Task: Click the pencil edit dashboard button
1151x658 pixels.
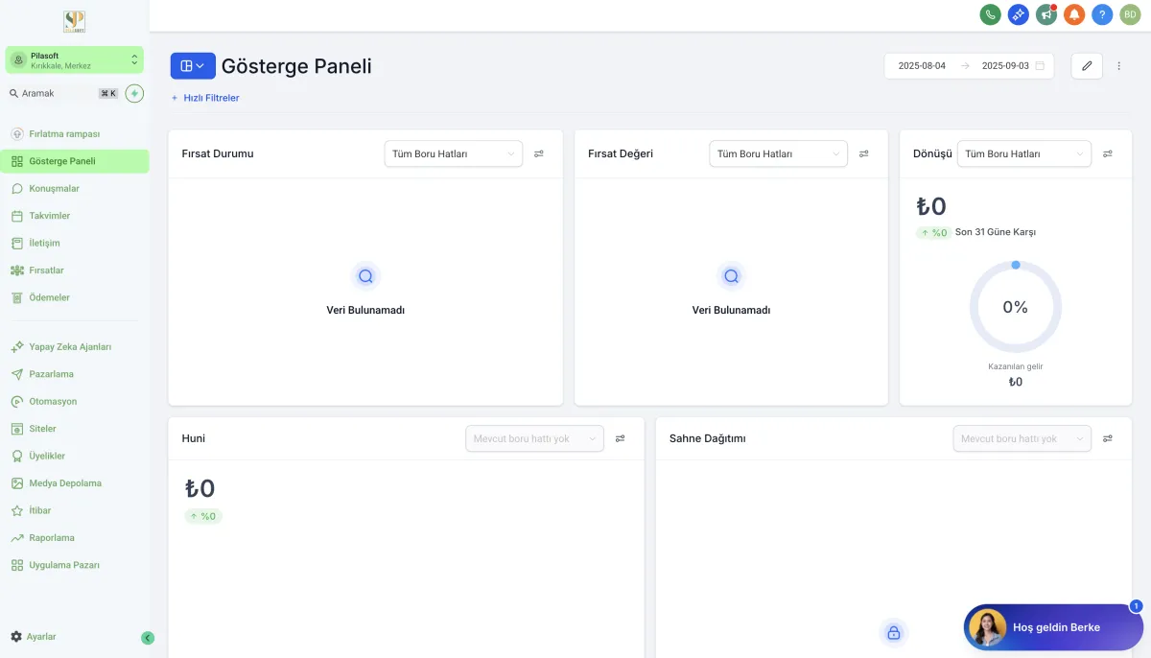Action: coord(1087,65)
